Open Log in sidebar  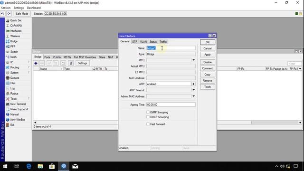[12, 88]
